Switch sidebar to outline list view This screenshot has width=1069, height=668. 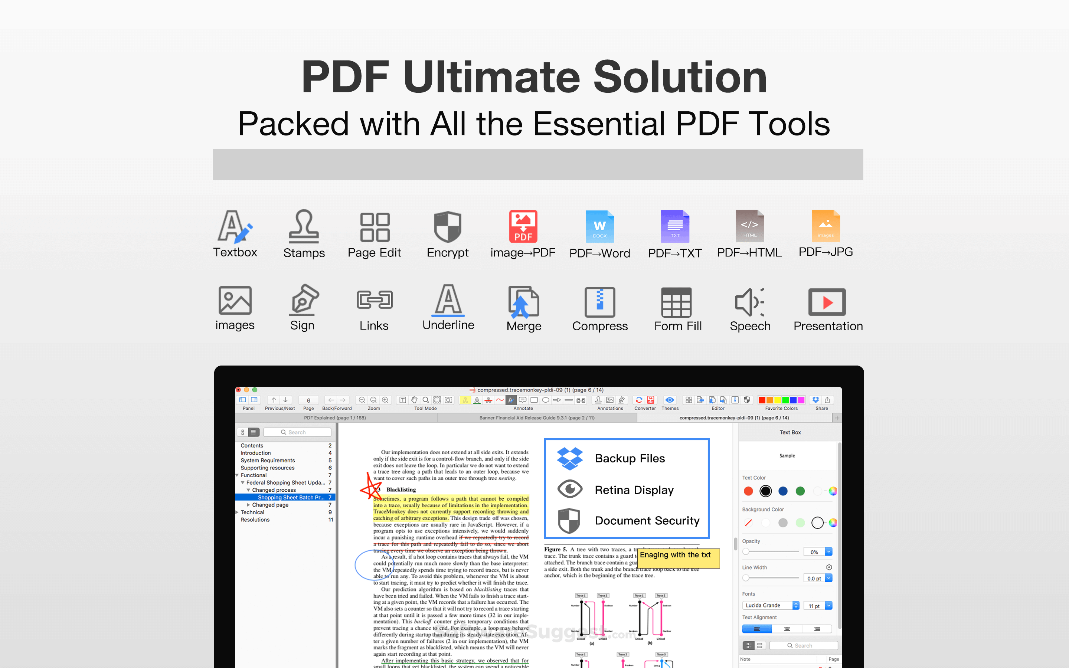pyautogui.click(x=254, y=432)
